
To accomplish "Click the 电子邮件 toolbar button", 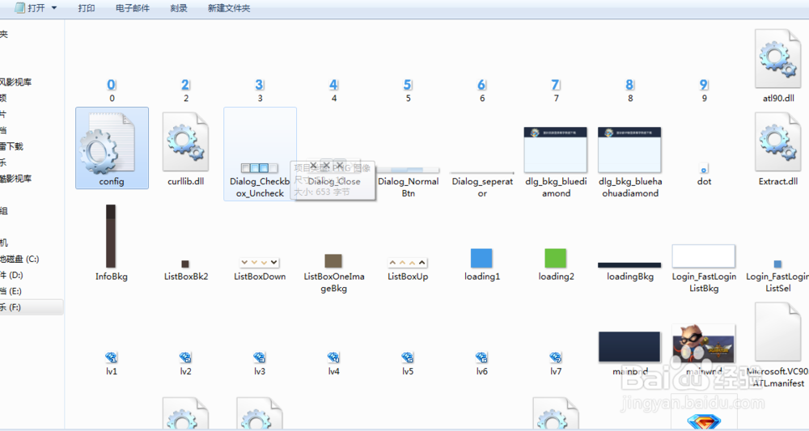I will click(x=133, y=8).
